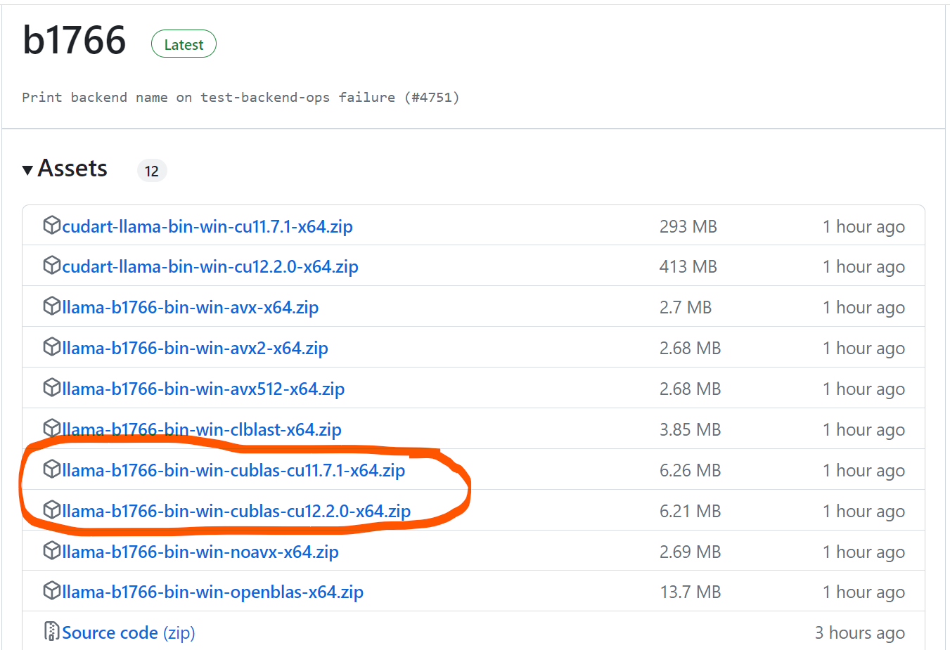
Task: Click the 6.21 MB file size
Action: point(691,511)
